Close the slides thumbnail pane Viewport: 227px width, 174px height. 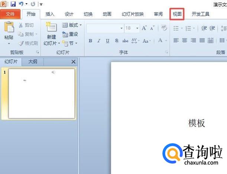click(x=74, y=62)
